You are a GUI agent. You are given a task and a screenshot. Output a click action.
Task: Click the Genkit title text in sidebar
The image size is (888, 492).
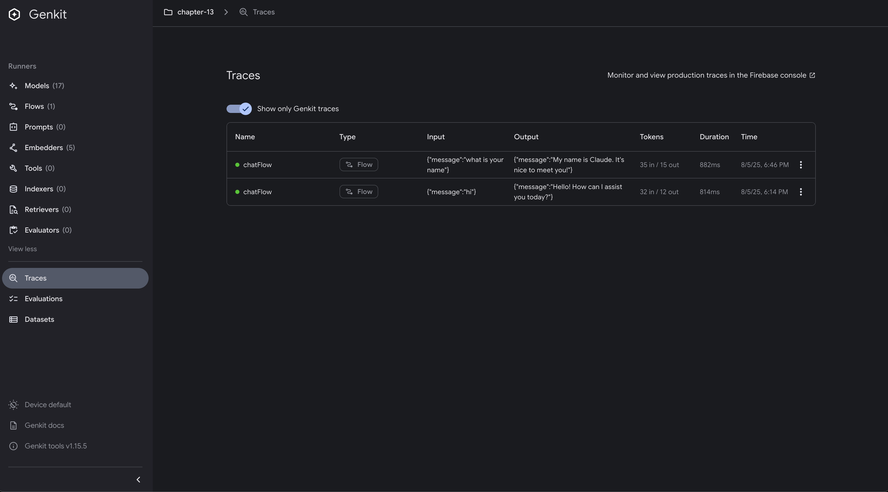pos(47,14)
